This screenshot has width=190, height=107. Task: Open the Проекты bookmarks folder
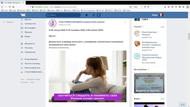(x=109, y=10)
